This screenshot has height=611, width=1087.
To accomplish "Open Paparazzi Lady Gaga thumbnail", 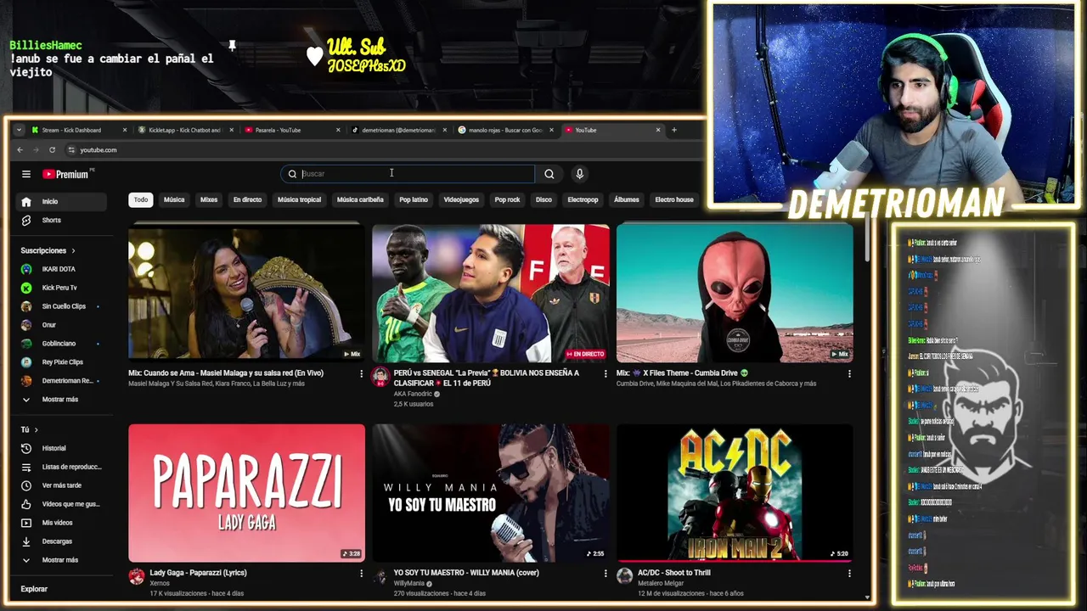I will tap(246, 493).
